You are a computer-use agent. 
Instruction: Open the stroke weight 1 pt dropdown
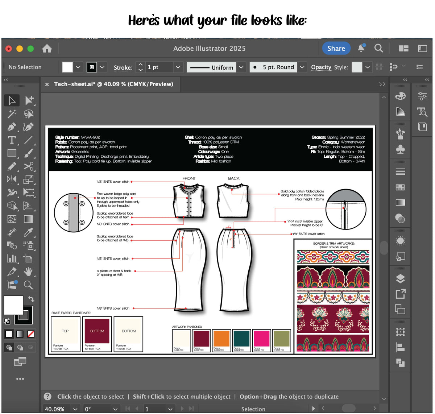click(x=178, y=67)
